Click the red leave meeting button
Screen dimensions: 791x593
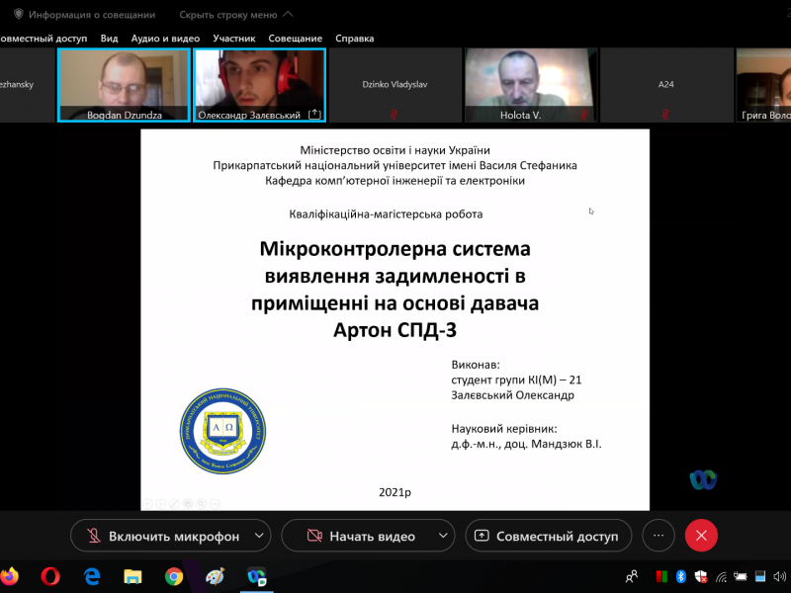tap(701, 536)
